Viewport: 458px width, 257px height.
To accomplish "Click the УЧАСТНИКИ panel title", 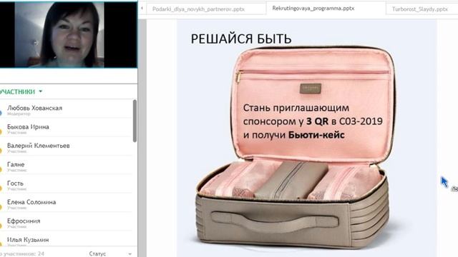I will pos(17,91).
